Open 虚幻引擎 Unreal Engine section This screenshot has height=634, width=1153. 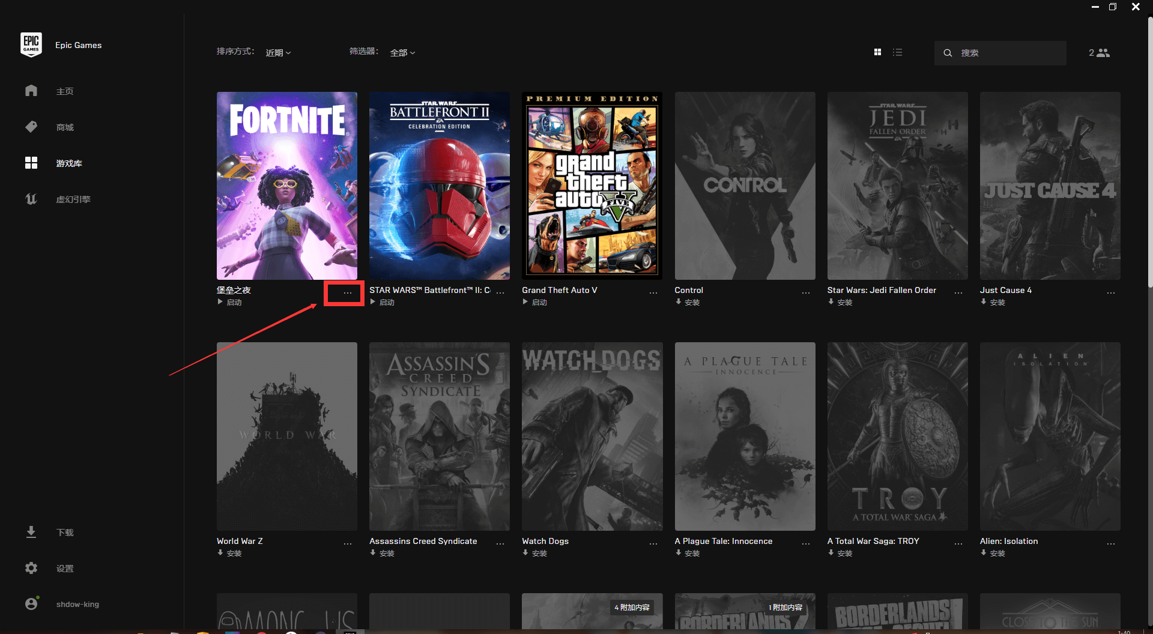(x=73, y=199)
